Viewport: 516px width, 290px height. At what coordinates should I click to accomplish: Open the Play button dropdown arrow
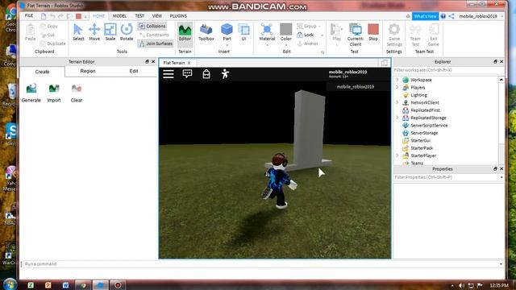click(x=337, y=45)
